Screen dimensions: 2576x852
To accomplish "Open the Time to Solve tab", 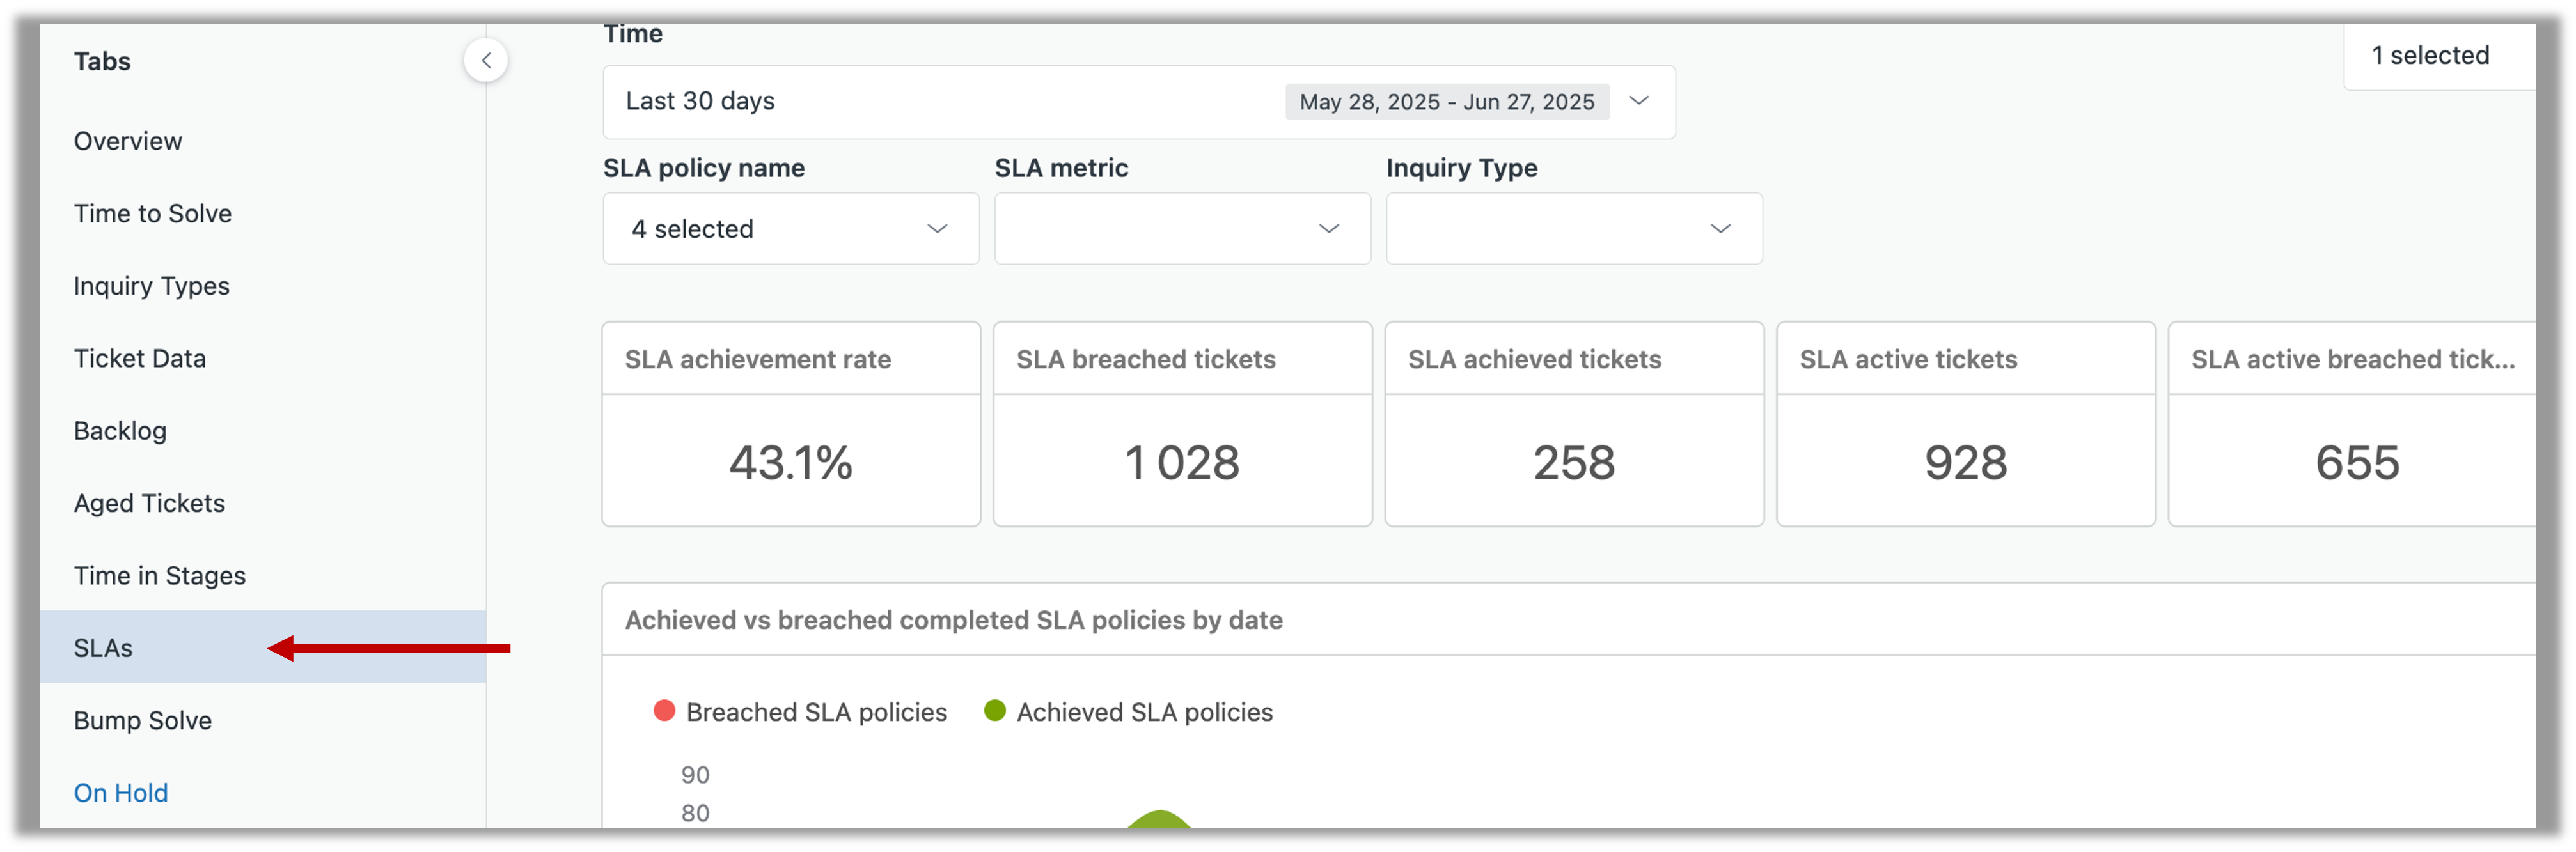I will 153,214.
